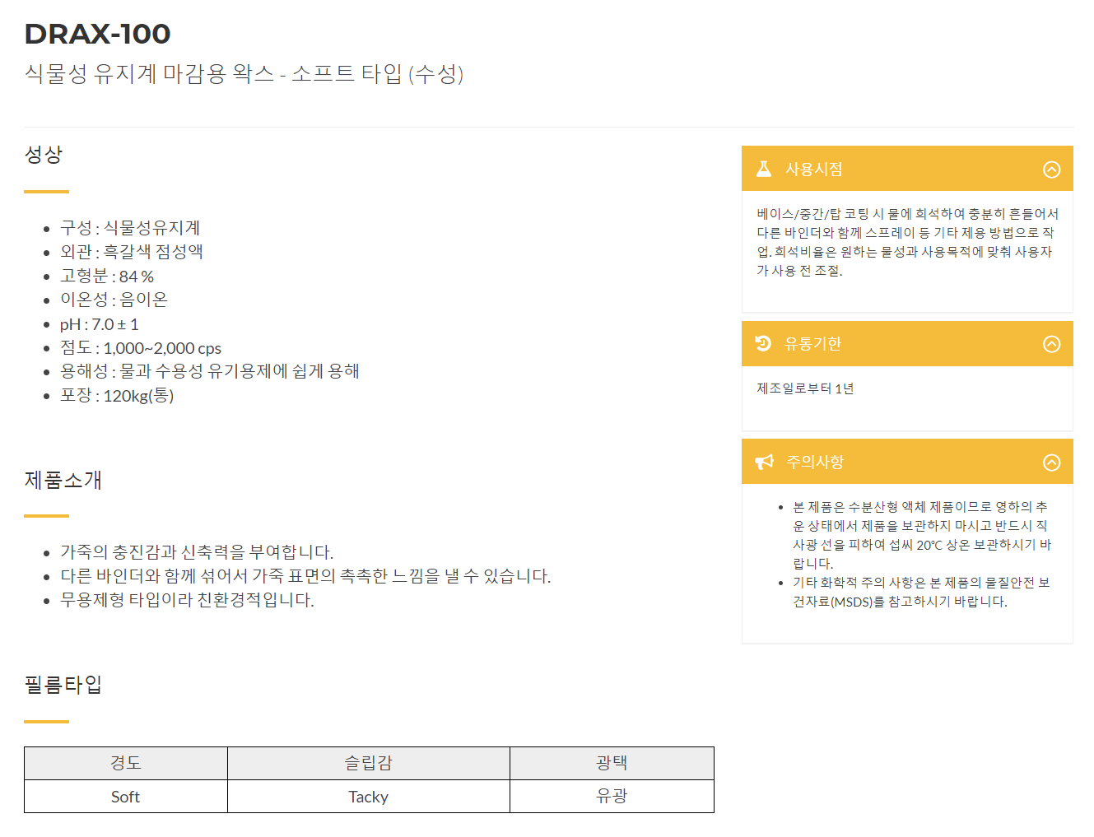Screen dimensions: 1094x837
Task: Click the 슬립감 column header
Action: (369, 763)
